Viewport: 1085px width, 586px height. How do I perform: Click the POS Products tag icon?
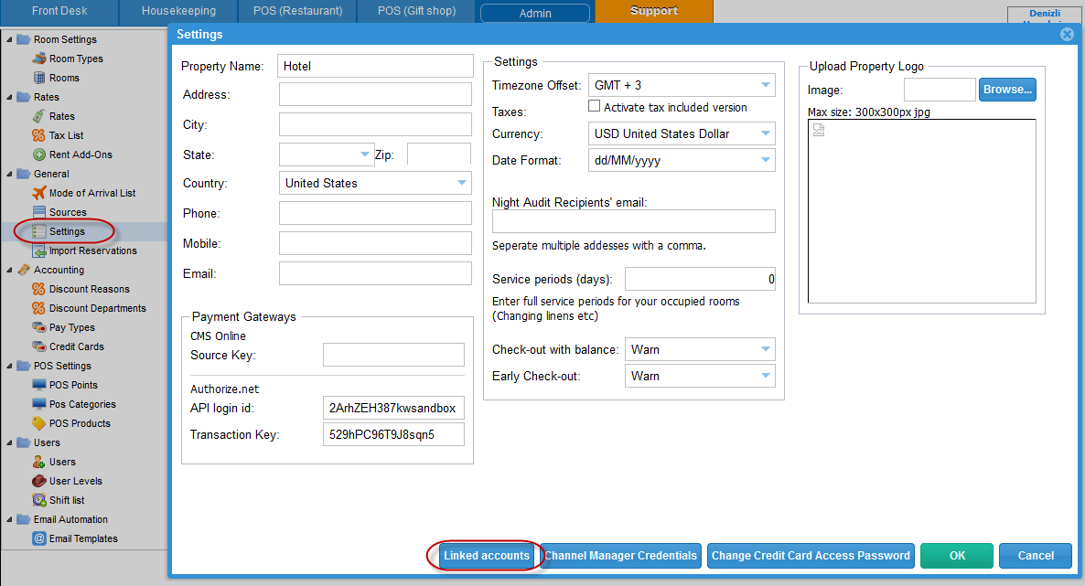pyautogui.click(x=39, y=423)
